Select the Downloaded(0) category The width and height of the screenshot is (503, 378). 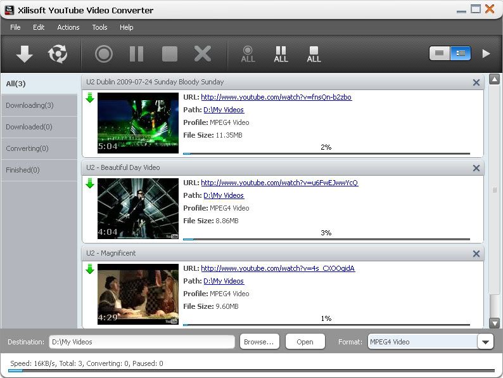point(39,127)
